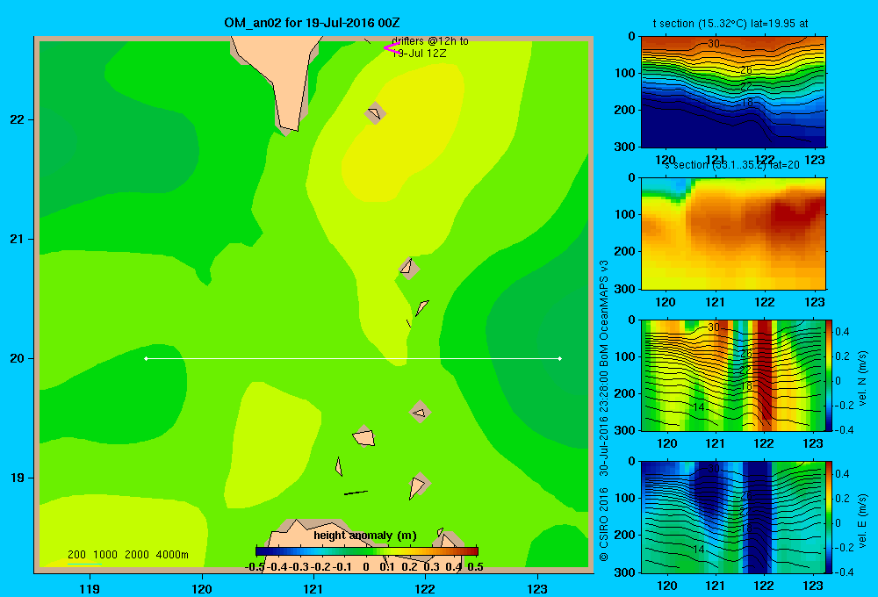Screen dimensions: 878x597
Task: Click the 0.5 value under height anomaly bar
Action: 475,567
